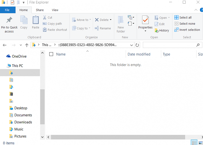The width and height of the screenshot is (203, 145).
Task: Click the GUID path breadcrumb segment
Action: pyautogui.click(x=87, y=45)
